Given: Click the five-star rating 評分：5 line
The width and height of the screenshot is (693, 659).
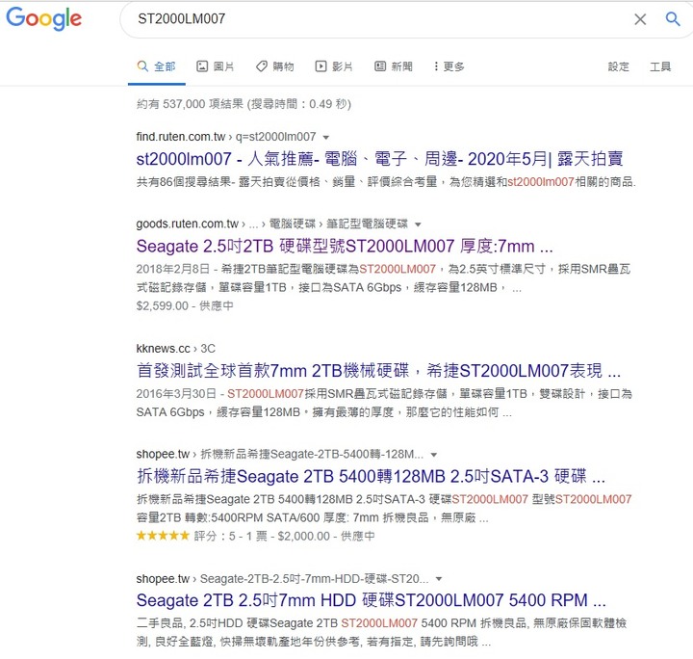Looking at the screenshot, I should [255, 536].
